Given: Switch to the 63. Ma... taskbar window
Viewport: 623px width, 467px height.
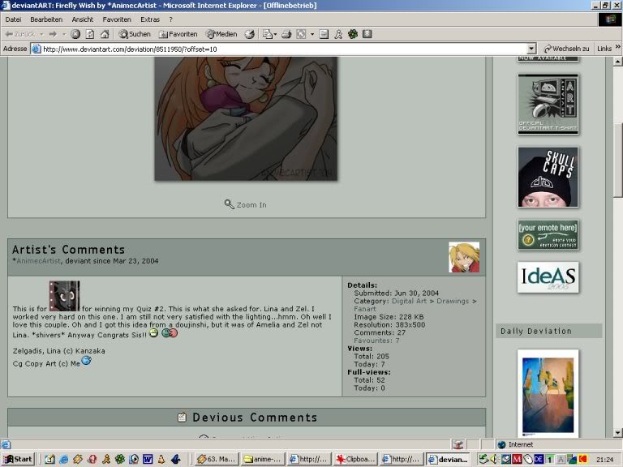Looking at the screenshot, I should coord(217,459).
